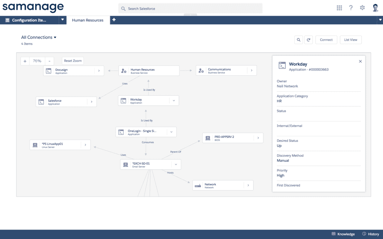Image resolution: width=383 pixels, height=239 pixels.
Task: Select the PRD-APPSRV-2 node label
Action: 224,137
